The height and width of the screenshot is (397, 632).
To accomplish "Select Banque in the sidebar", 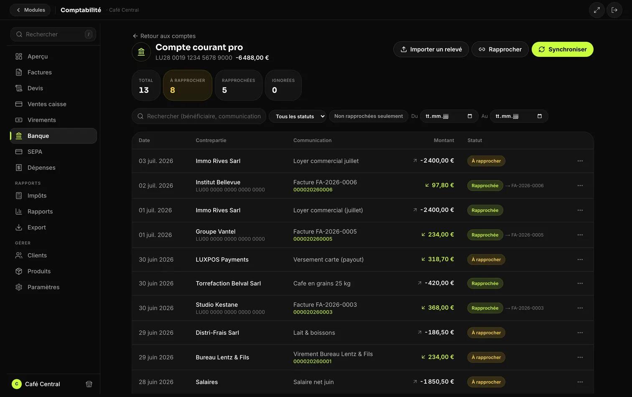I will (x=54, y=136).
